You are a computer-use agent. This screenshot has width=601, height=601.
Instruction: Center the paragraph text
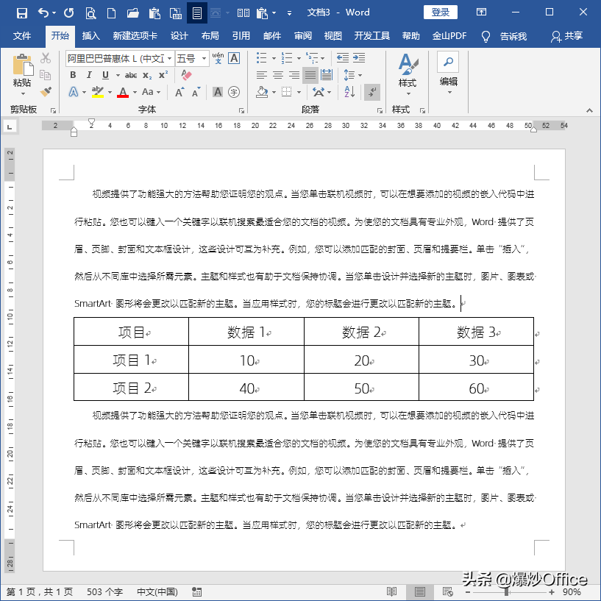[x=278, y=75]
